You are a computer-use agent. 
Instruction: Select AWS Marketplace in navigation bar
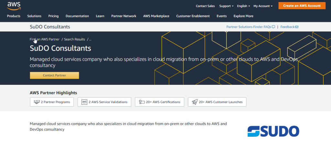click(x=156, y=16)
